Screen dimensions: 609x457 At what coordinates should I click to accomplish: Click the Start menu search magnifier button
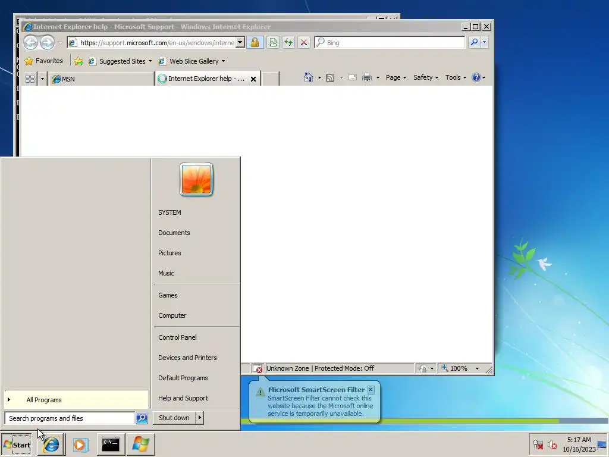tap(142, 418)
